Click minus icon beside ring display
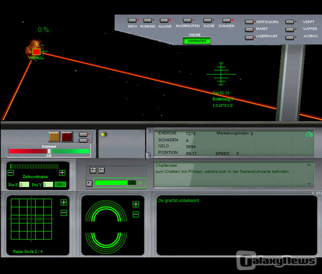The height and width of the screenshot is (274, 322). (x=136, y=214)
